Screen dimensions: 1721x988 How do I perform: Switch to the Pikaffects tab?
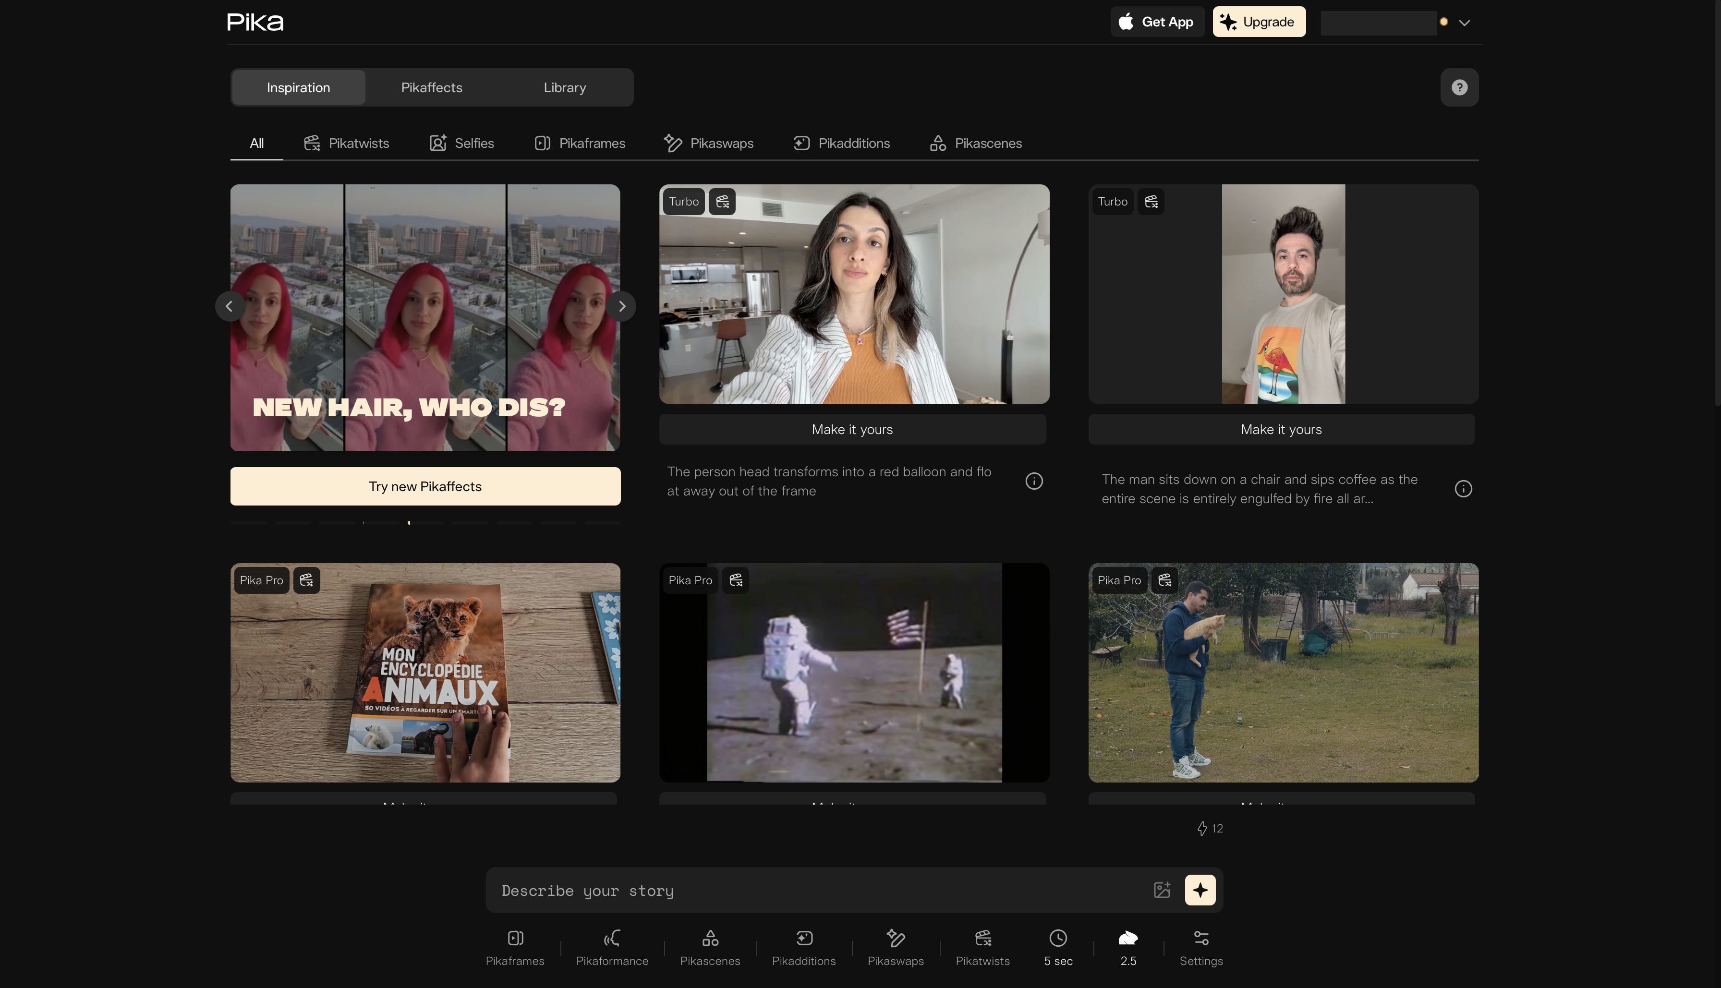pos(432,87)
